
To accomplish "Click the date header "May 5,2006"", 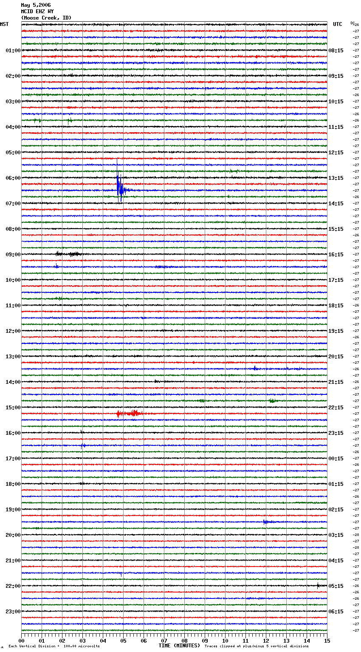I will pos(36,5).
